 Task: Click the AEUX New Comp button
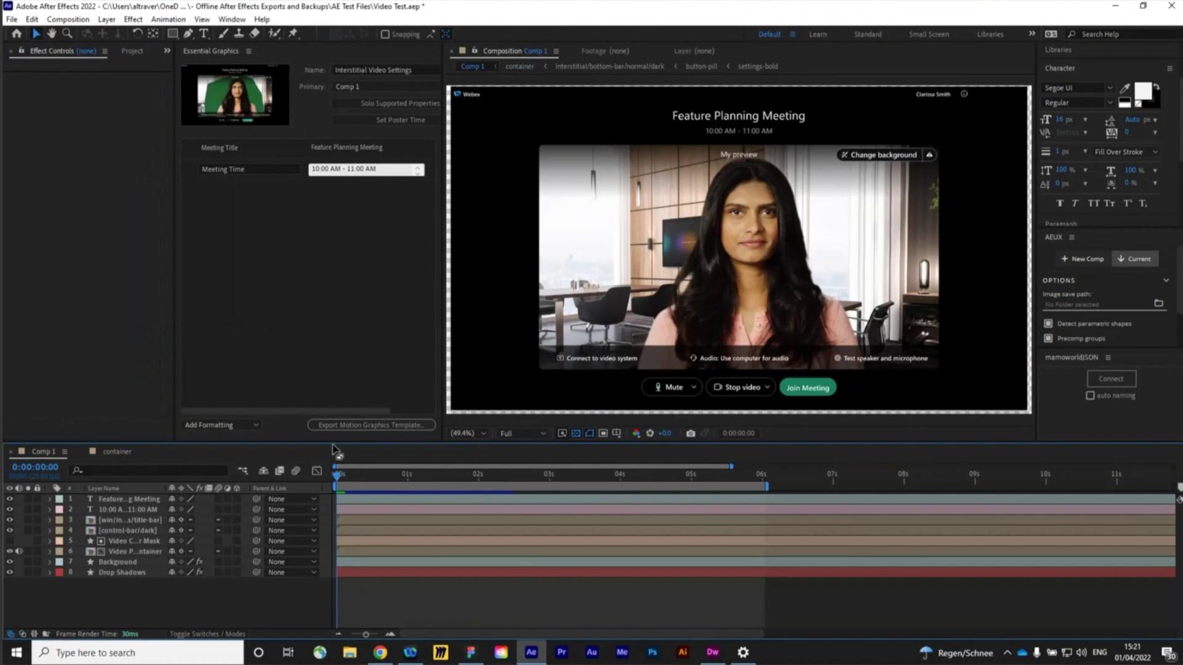1083,259
